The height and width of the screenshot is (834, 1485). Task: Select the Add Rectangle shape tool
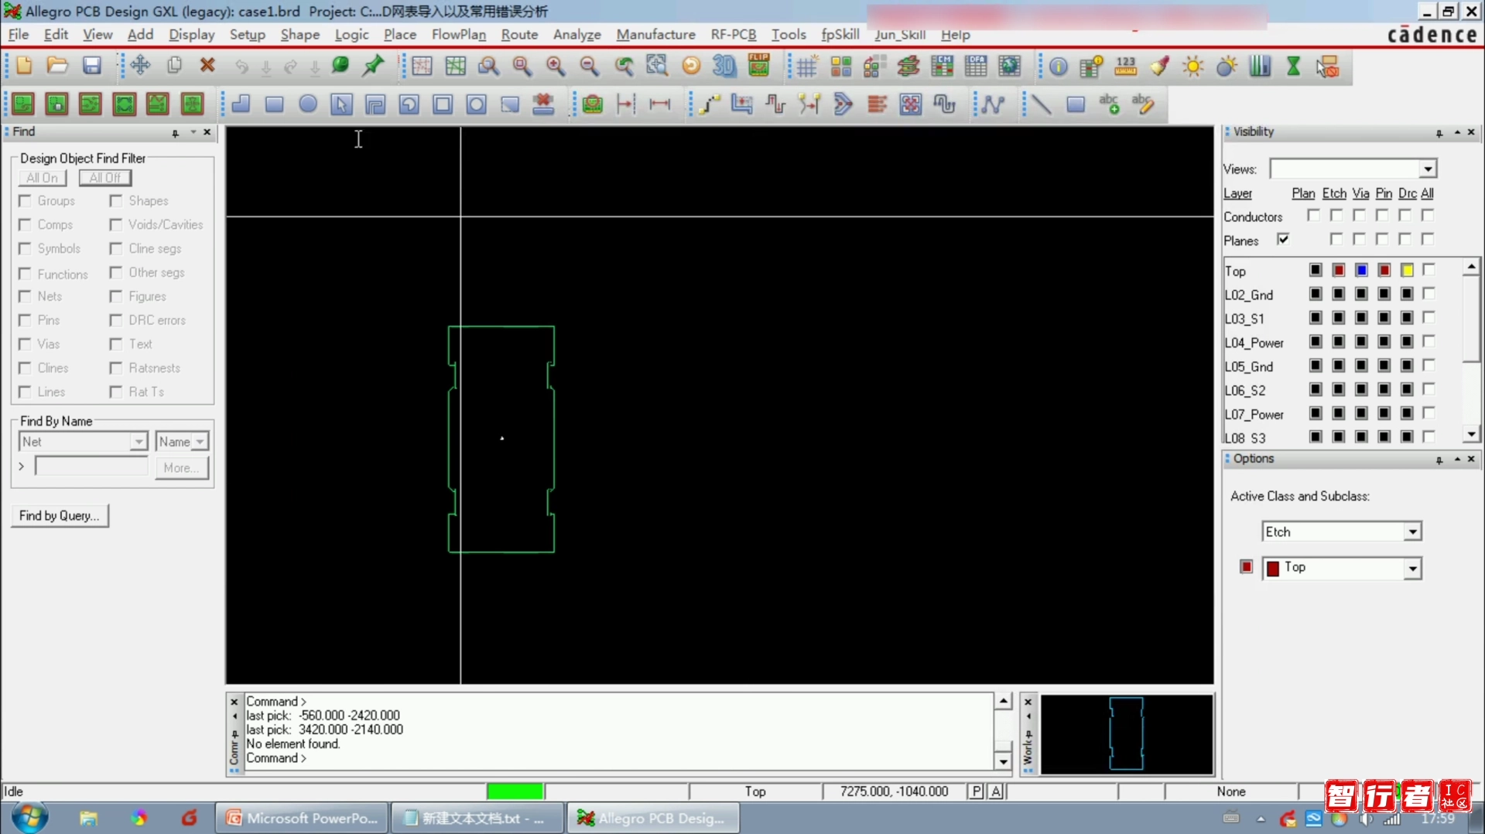tap(274, 104)
